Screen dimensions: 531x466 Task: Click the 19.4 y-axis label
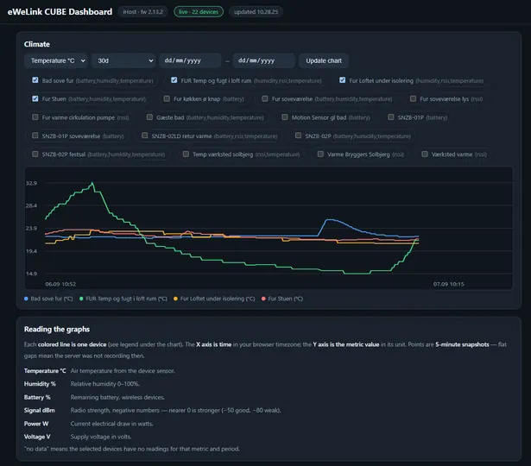(31, 251)
